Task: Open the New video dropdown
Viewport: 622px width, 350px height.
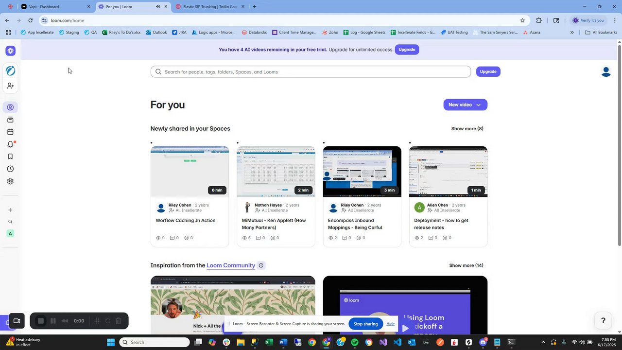Action: 465,105
